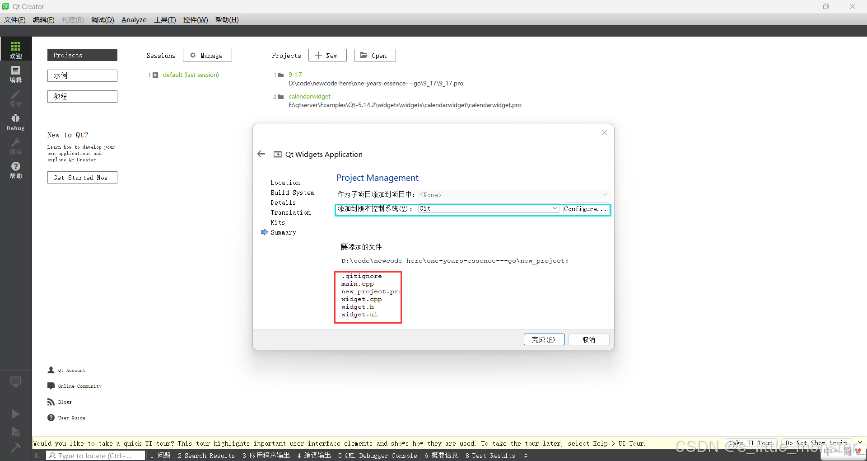This screenshot has width=867, height=461.
Task: Click the New project button
Action: click(x=327, y=55)
